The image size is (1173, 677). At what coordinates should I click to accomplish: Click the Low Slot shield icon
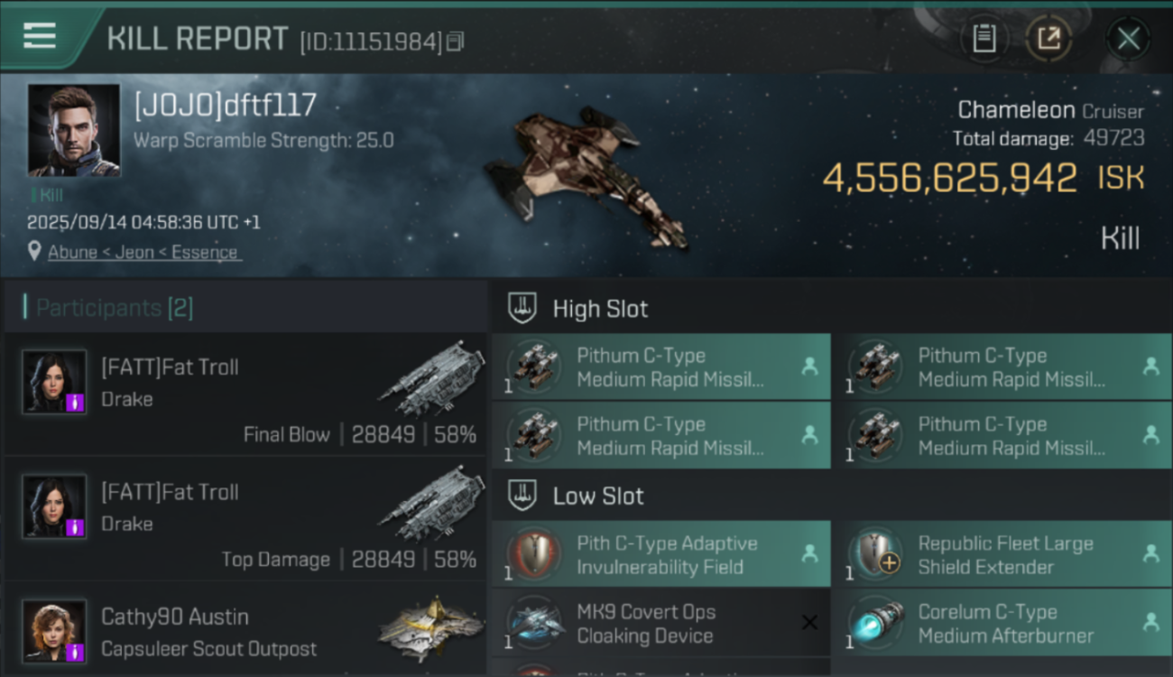(x=523, y=496)
